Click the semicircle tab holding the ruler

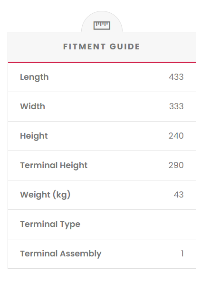coord(102,22)
